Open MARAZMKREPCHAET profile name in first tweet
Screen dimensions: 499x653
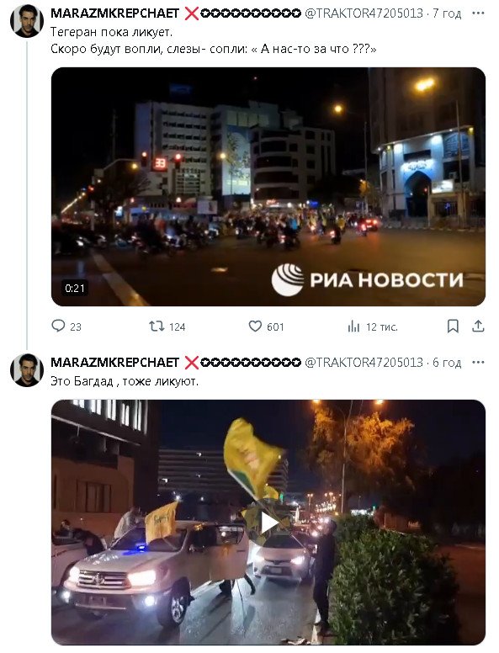click(114, 13)
